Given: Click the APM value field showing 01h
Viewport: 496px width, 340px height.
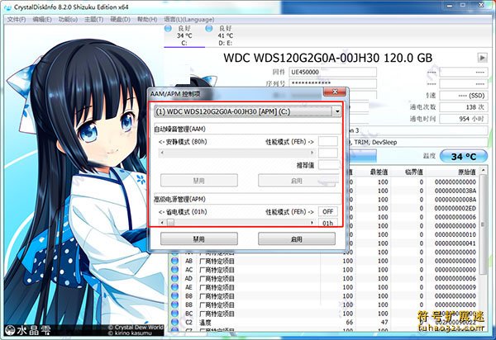Looking at the screenshot, I should 327,223.
